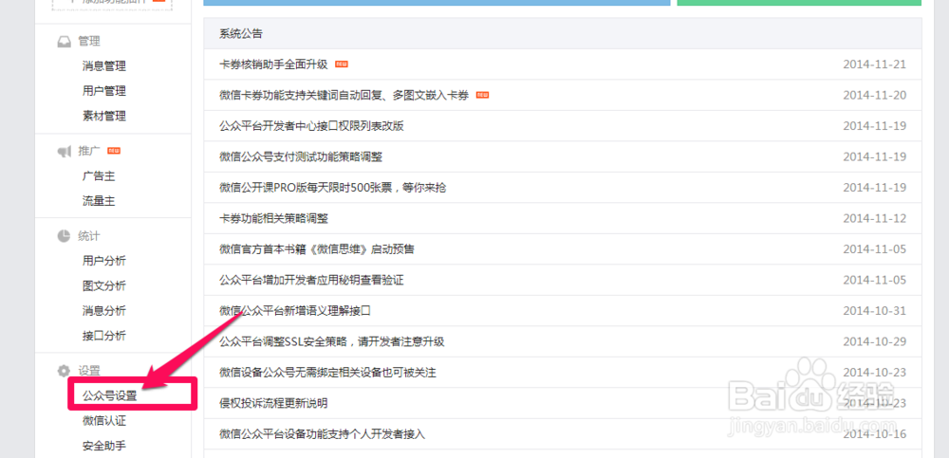Screen dimensions: 949x458
Task: Click date 2014-11-21 in announcements
Action: coord(875,64)
